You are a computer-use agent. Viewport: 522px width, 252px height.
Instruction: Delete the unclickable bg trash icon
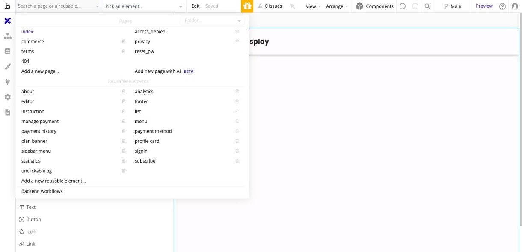pos(124,171)
